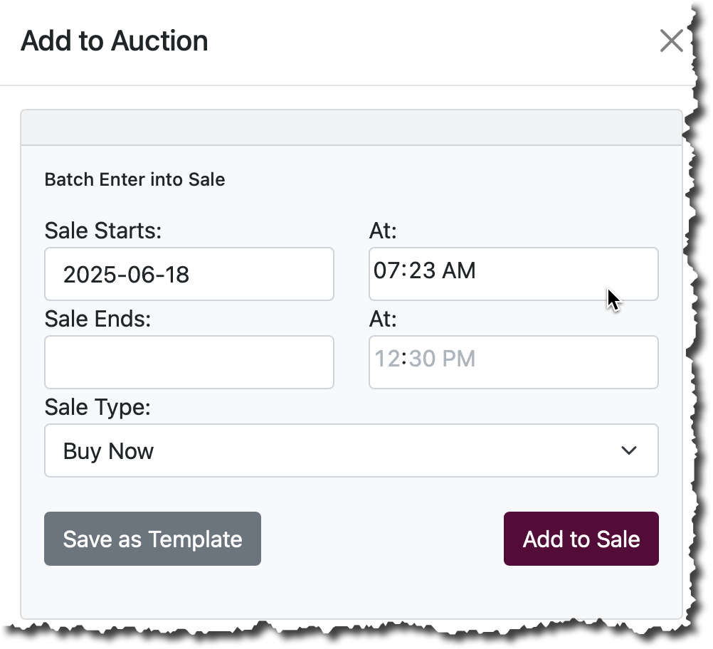Click the At label beside the end time
The image size is (713, 649).
pos(383,320)
